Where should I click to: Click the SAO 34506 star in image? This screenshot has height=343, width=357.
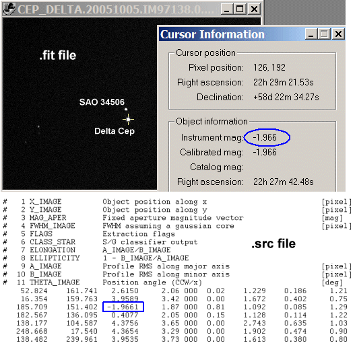coord(126,110)
